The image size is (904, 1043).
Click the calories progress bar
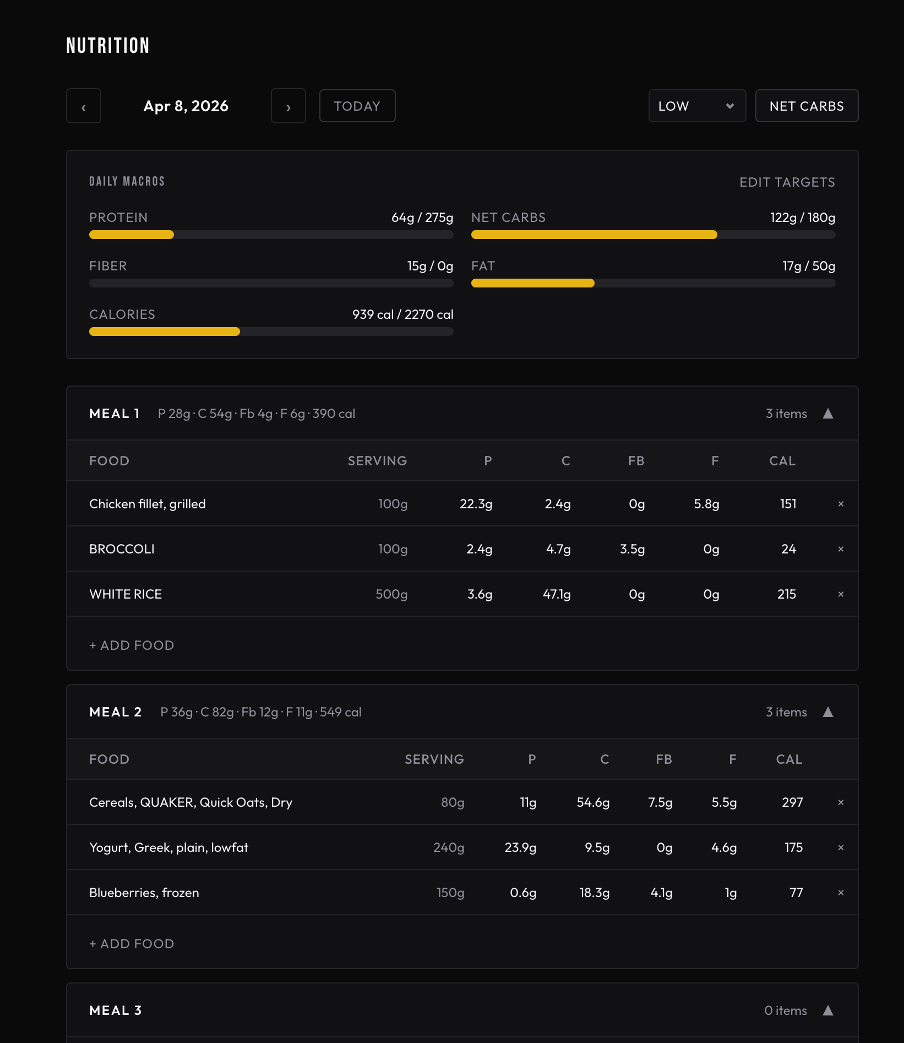(x=271, y=332)
